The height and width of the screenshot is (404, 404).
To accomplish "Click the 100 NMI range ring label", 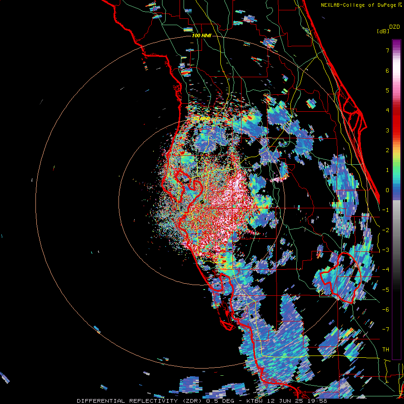I will point(202,35).
